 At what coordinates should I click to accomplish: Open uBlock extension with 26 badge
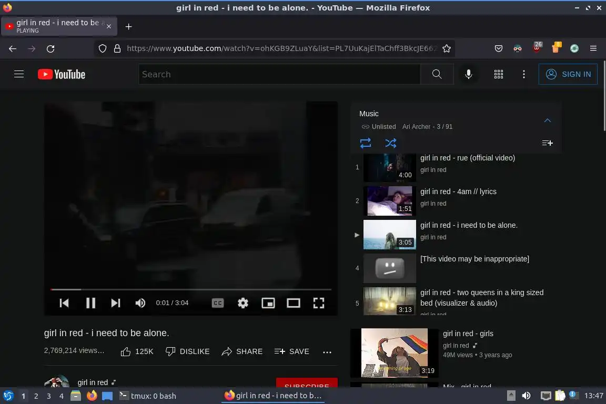point(537,48)
